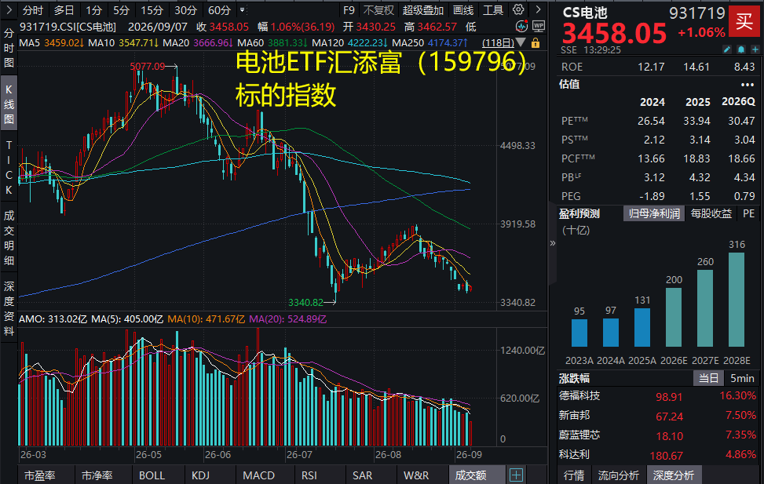Select 归母净利润 forecast toggle

tap(654, 213)
